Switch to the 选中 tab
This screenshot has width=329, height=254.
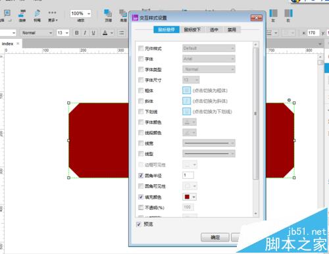pyautogui.click(x=214, y=30)
